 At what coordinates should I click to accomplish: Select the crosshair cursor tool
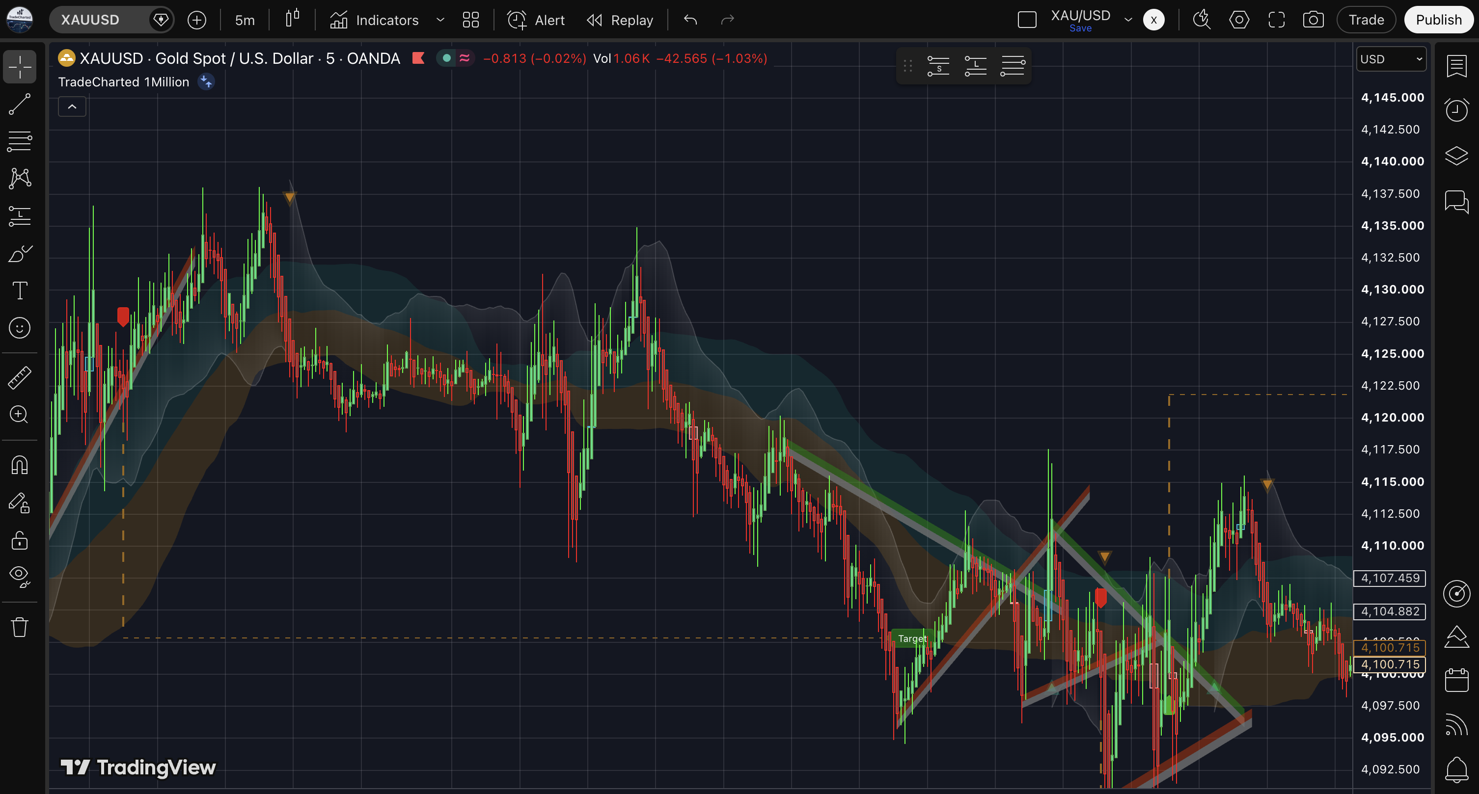(20, 67)
